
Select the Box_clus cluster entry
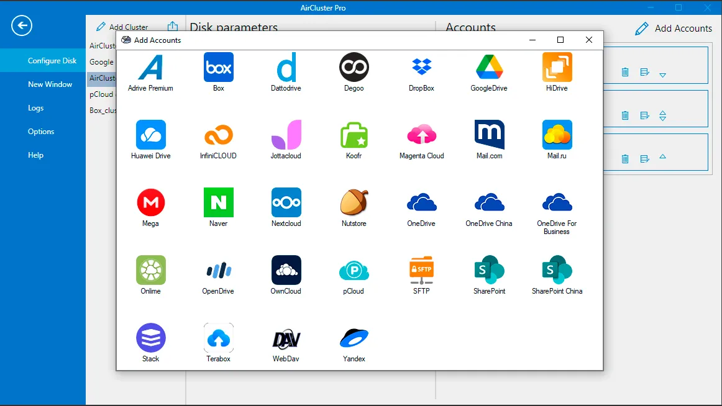coord(102,111)
